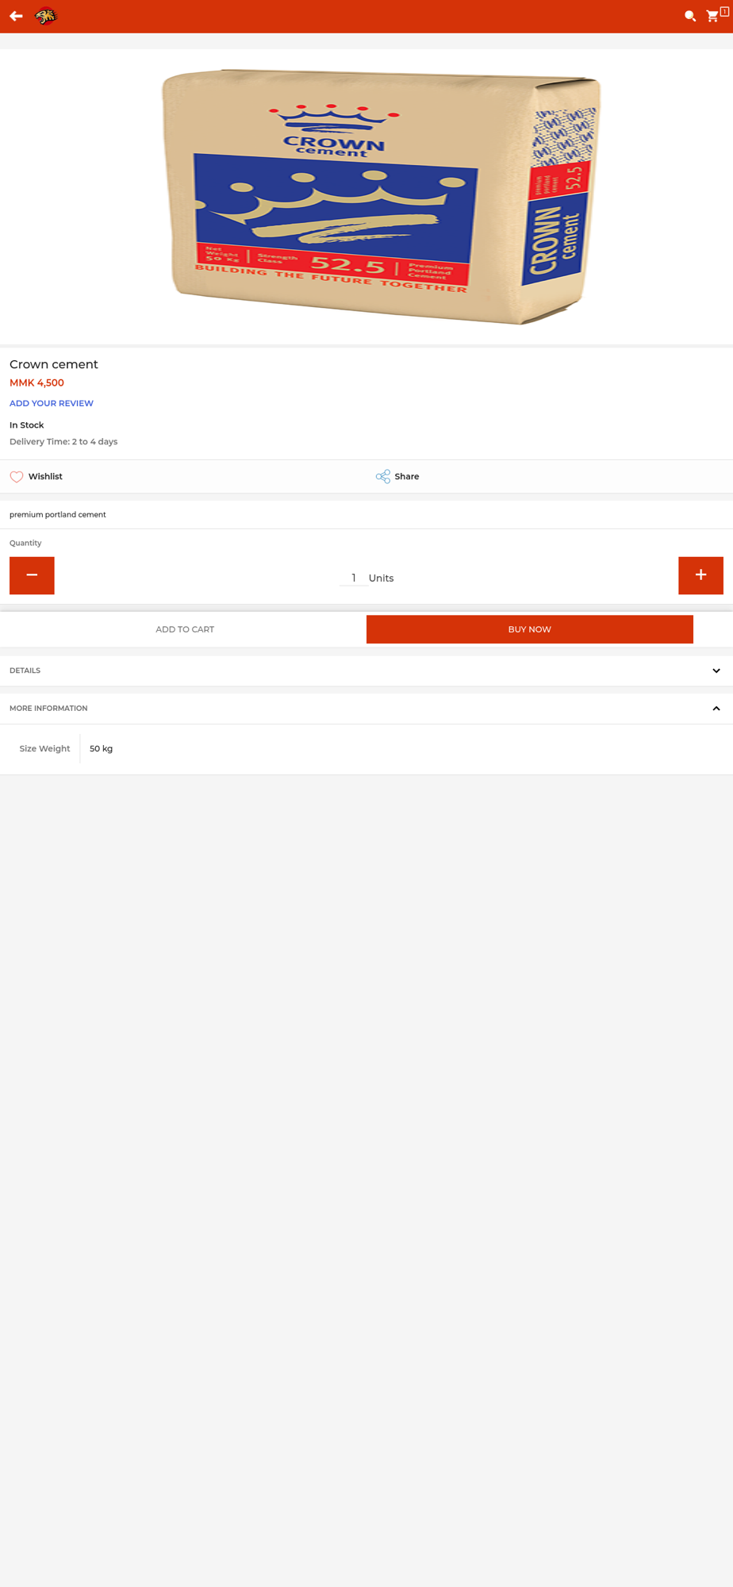733x1587 pixels.
Task: Open the Crown cement product image
Action: pos(381,197)
